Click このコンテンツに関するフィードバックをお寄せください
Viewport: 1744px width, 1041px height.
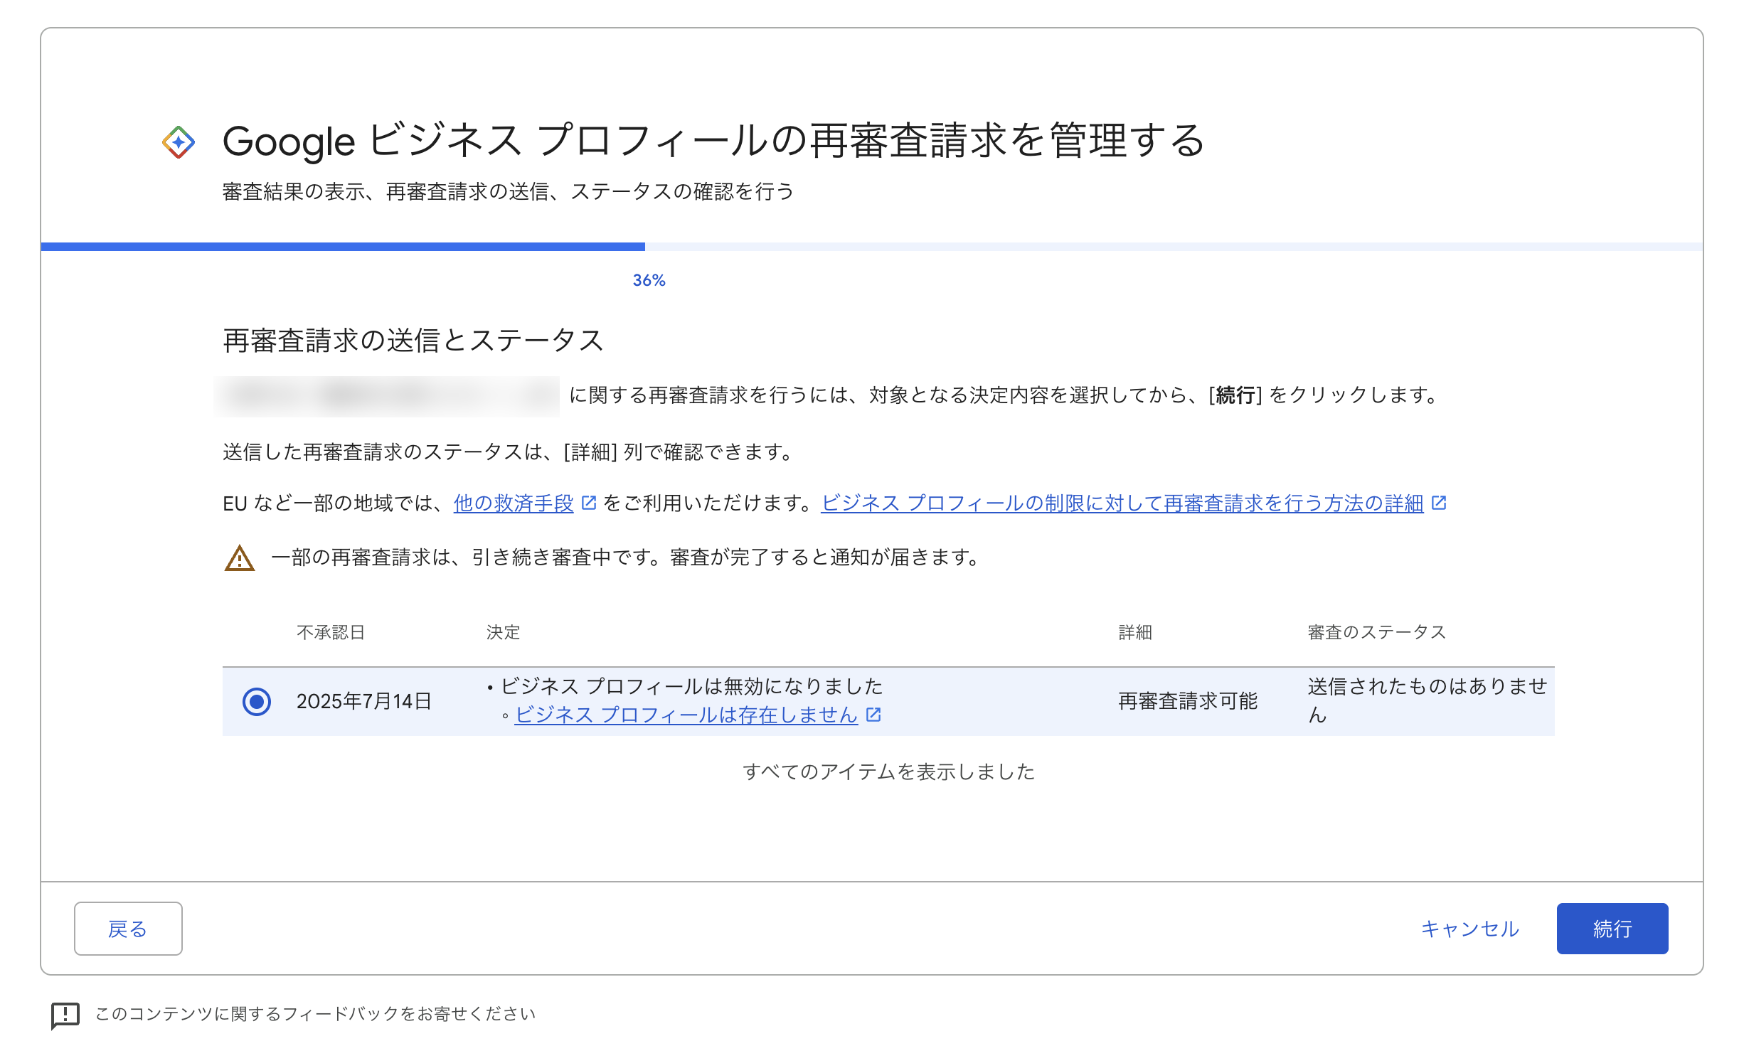click(315, 1014)
